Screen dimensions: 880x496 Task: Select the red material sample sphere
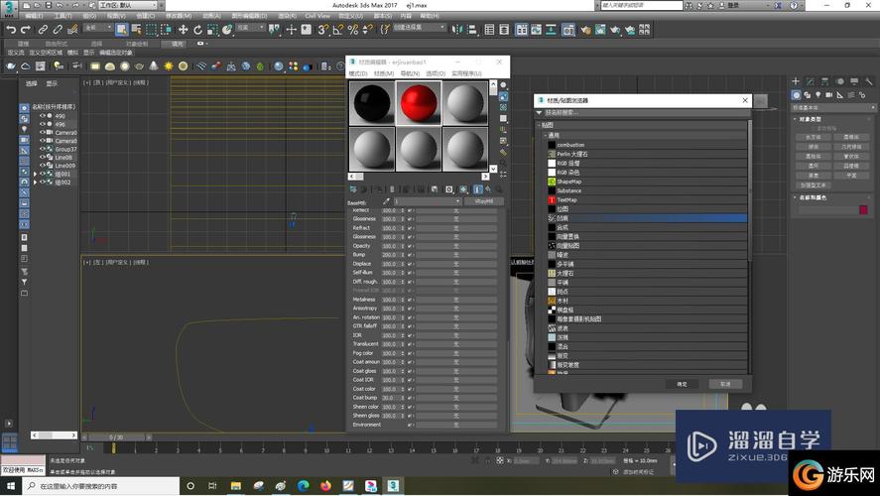tap(418, 103)
